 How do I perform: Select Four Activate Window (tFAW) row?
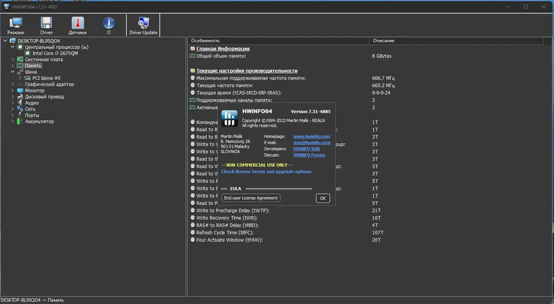point(230,240)
